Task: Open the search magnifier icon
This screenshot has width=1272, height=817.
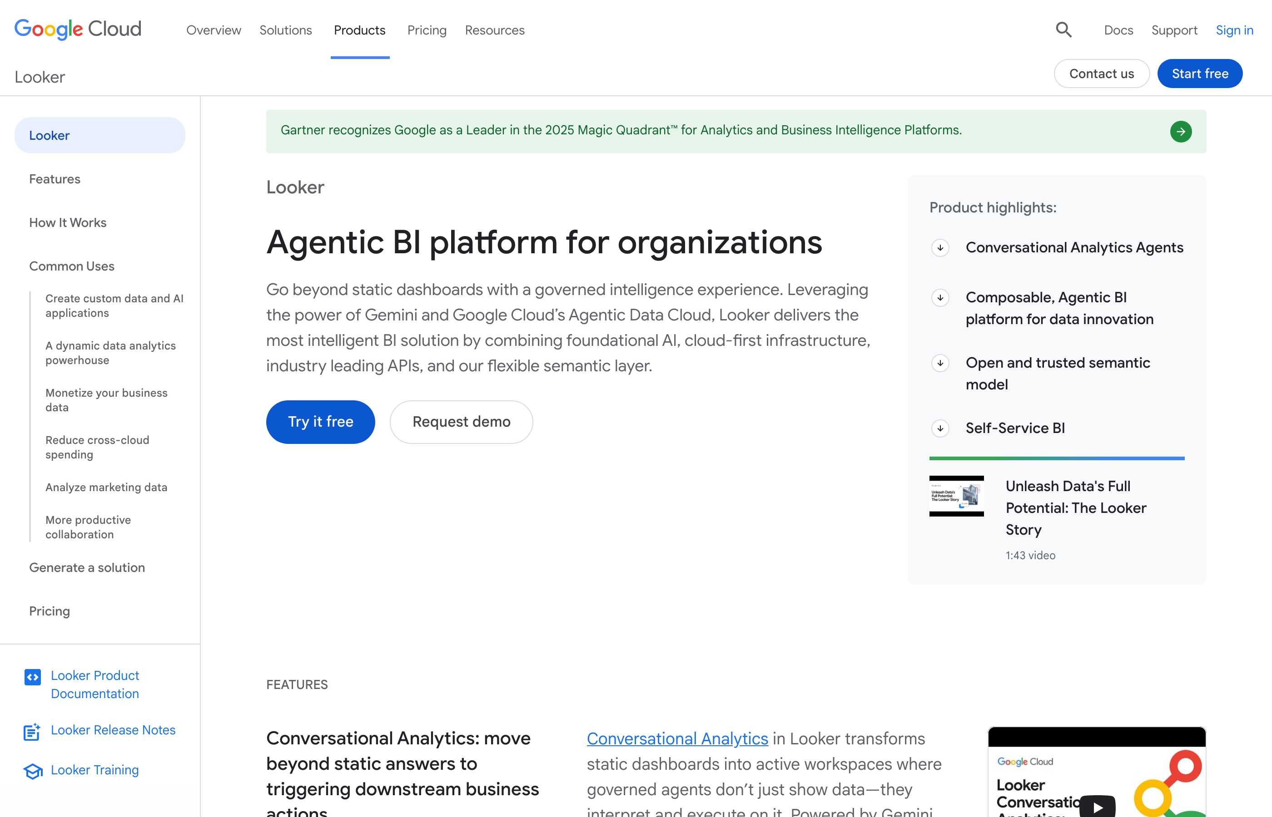Action: pos(1063,30)
